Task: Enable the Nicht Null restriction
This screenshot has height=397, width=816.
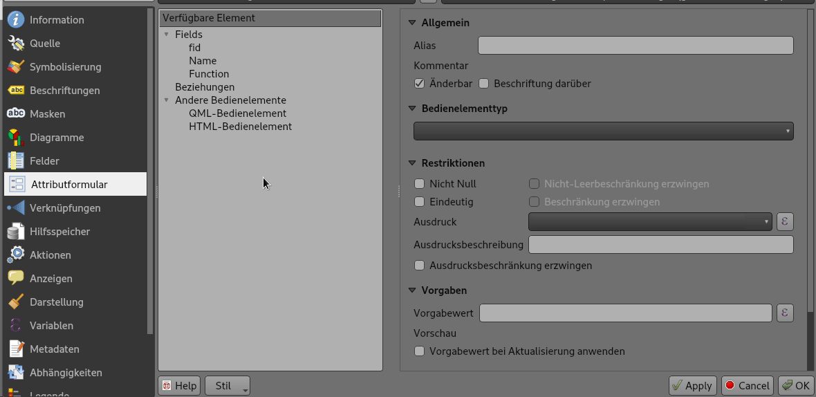Action: pyautogui.click(x=419, y=184)
